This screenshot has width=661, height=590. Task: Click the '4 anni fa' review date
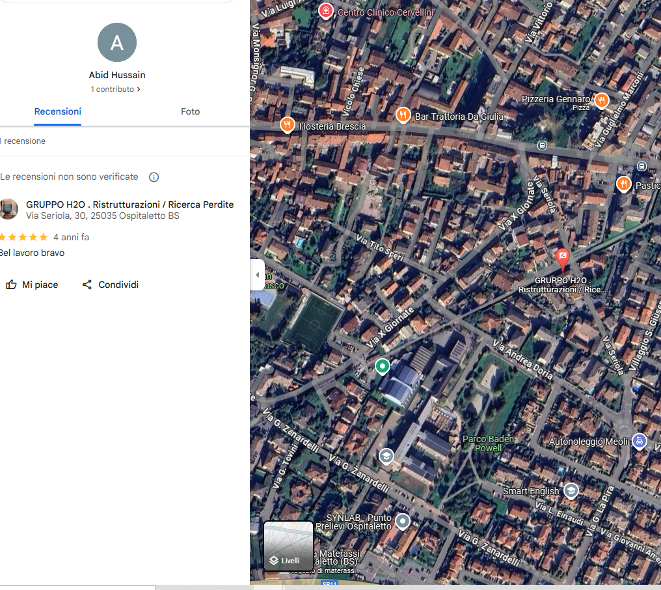[x=72, y=237]
